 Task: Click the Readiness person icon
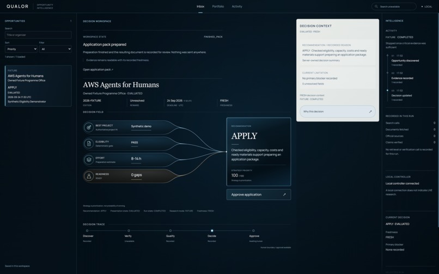click(89, 176)
